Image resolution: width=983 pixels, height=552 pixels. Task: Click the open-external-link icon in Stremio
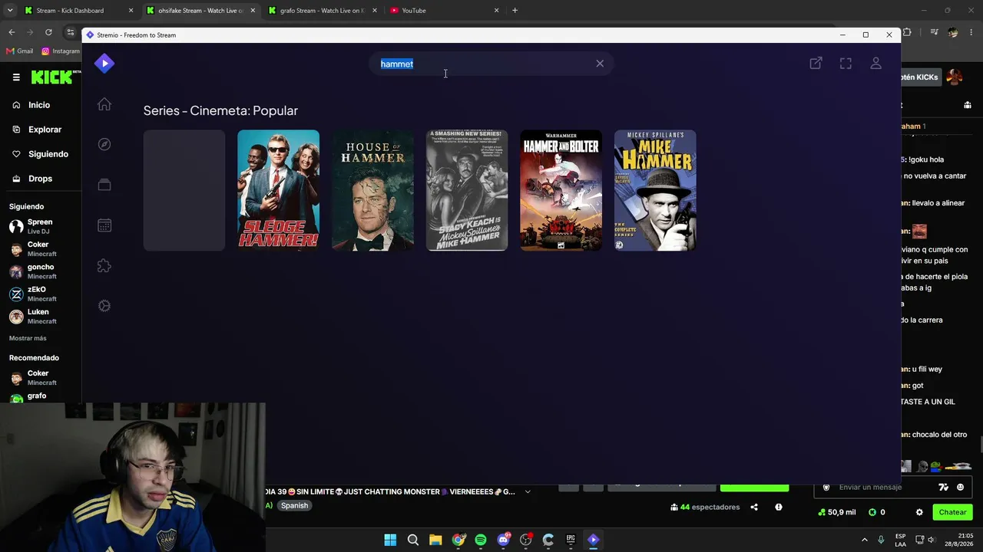816,64
